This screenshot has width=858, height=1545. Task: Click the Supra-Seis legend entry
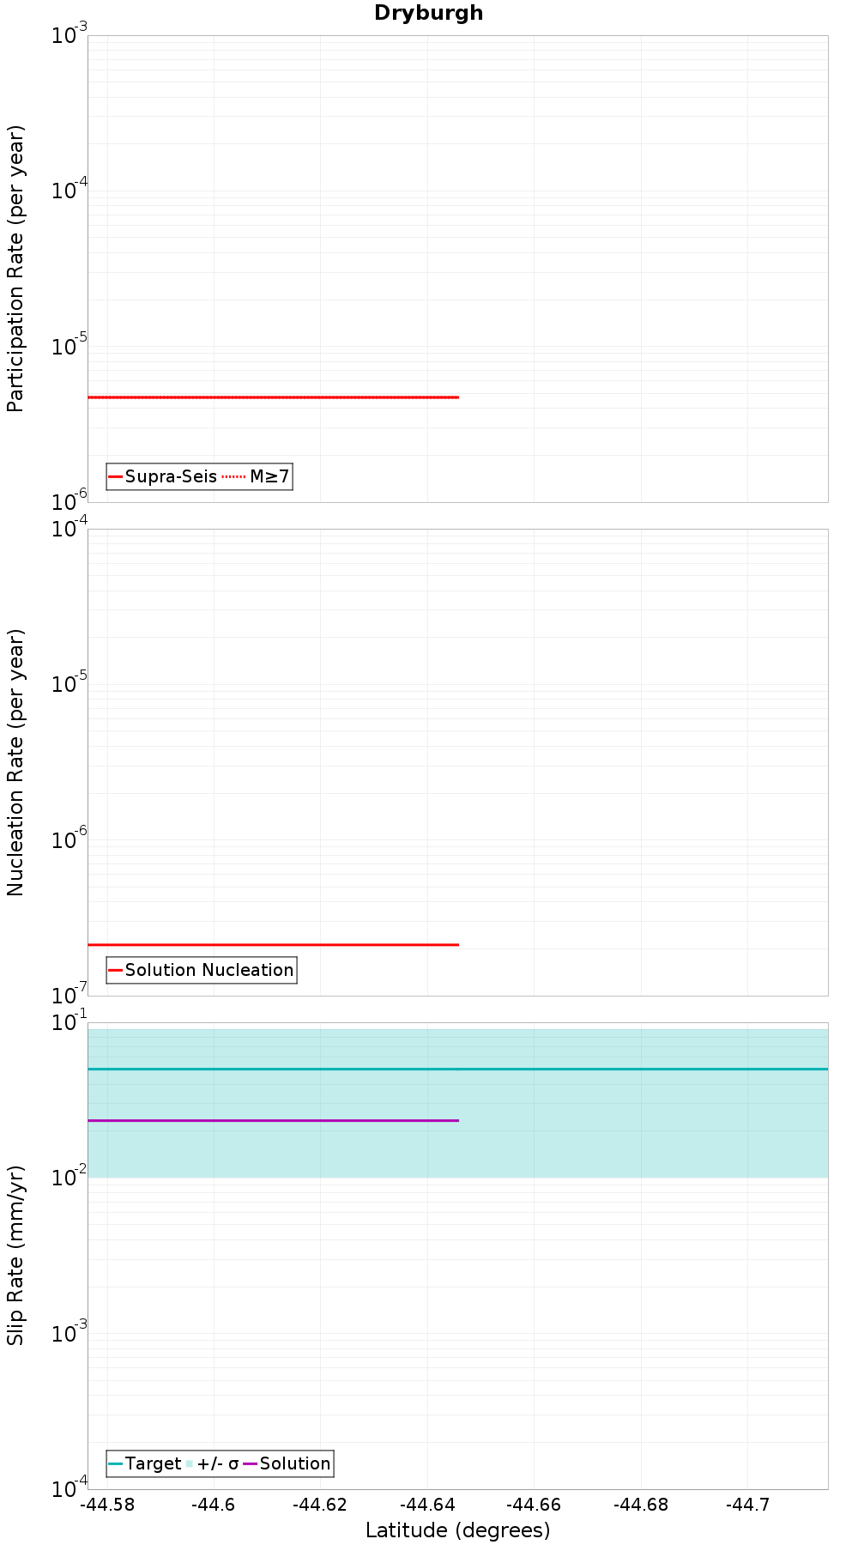pos(163,476)
